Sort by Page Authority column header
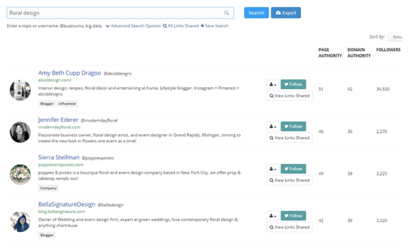This screenshot has width=412, height=250. [330, 53]
